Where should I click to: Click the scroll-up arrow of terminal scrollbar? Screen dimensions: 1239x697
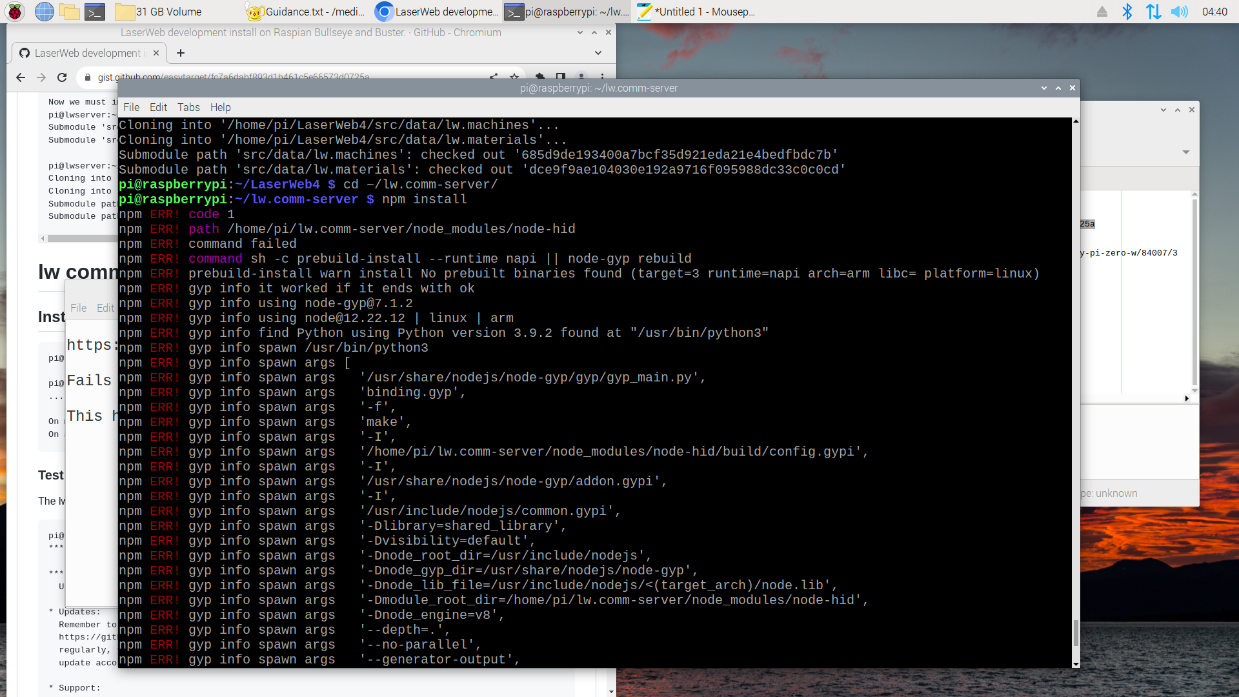(x=1076, y=121)
